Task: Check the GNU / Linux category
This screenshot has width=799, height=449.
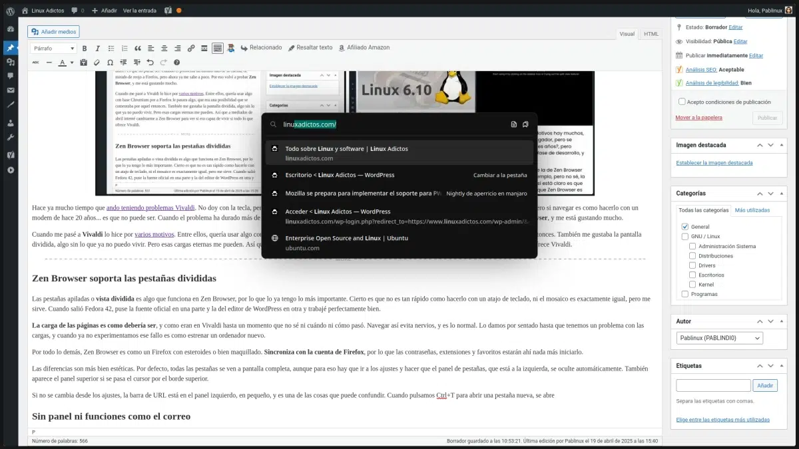Action: pos(685,237)
